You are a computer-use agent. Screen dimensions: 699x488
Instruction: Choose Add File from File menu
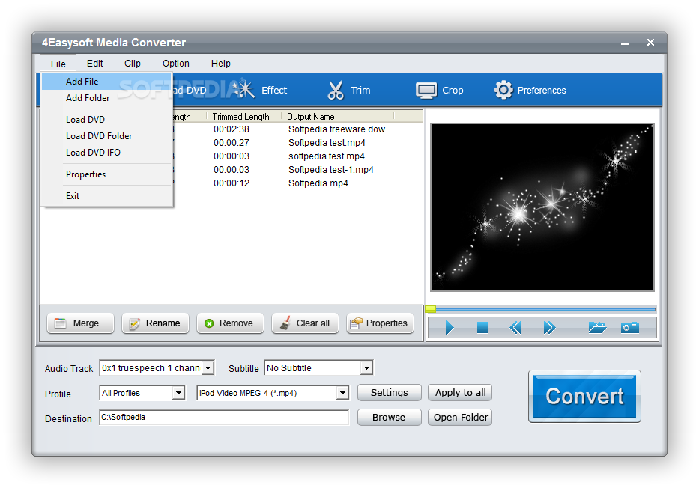coord(107,82)
